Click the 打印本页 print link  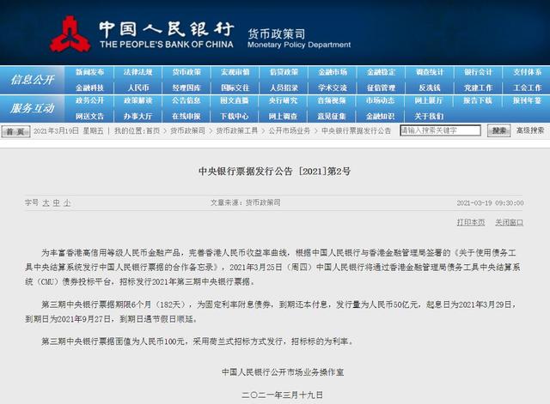coord(470,221)
